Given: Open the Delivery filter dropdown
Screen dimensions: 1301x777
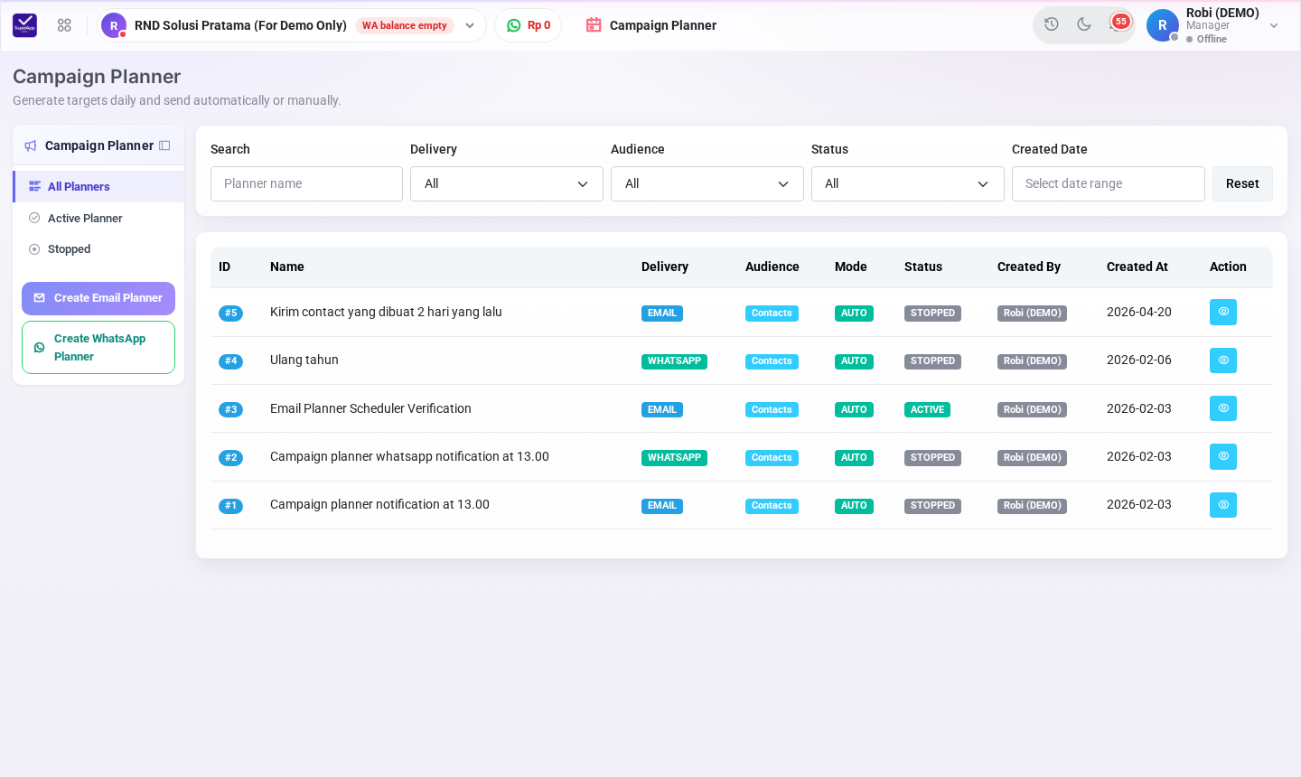Looking at the screenshot, I should (x=507, y=183).
